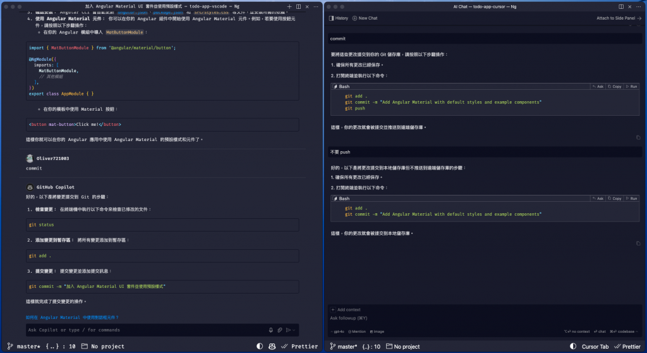Screen dimensions: 647x353
Task: Toggle the theme contrast icon in left status bar
Action: pyautogui.click(x=260, y=347)
